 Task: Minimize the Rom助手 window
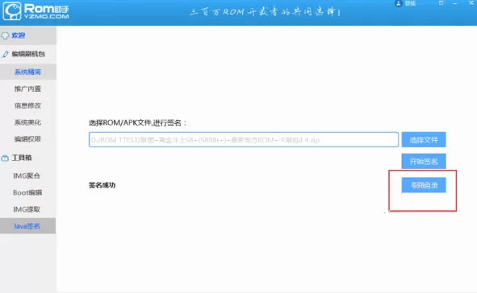(x=454, y=3)
